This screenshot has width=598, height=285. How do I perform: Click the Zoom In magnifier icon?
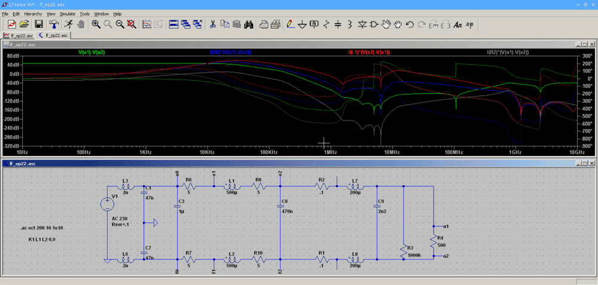(x=96, y=24)
